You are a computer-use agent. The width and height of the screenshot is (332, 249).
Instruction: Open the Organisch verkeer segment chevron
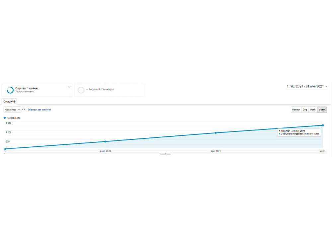tap(69, 87)
